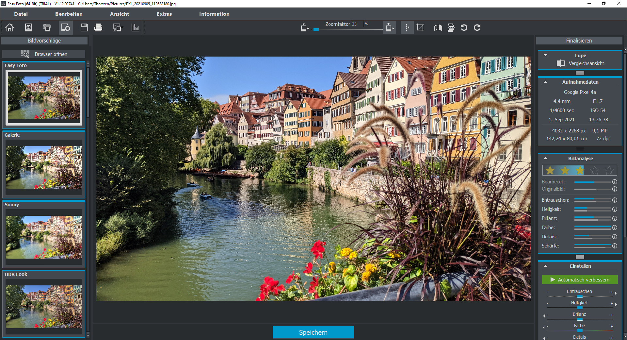This screenshot has width=627, height=340.
Task: Select the HDR Look preset thumbnail
Action: pos(44,307)
